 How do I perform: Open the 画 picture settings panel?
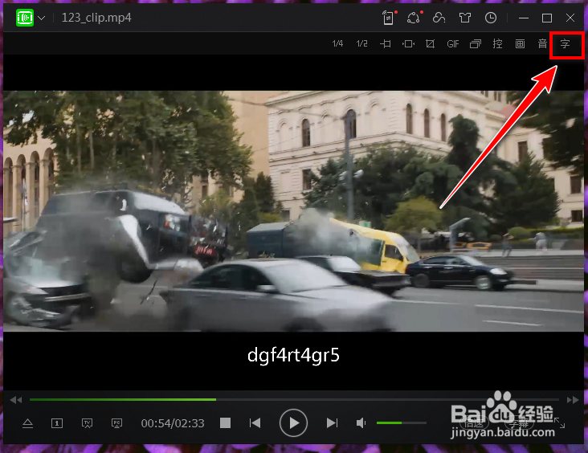521,44
